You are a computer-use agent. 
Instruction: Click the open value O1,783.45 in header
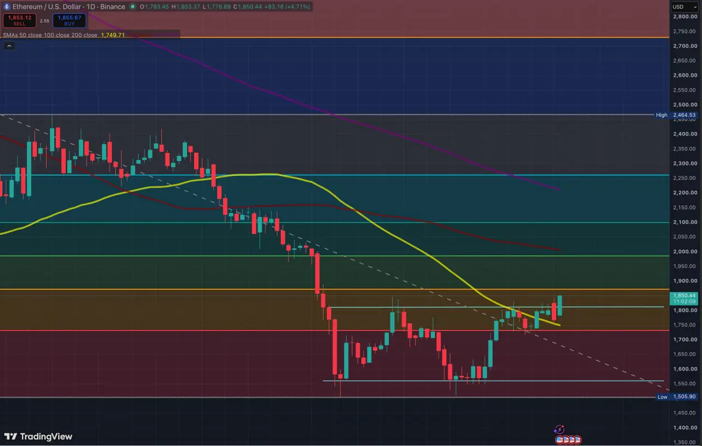point(155,7)
